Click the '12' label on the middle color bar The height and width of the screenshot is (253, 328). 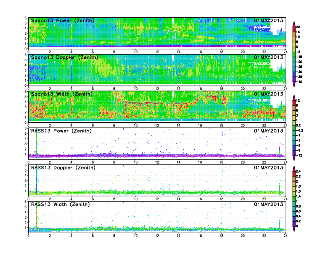[298, 100]
